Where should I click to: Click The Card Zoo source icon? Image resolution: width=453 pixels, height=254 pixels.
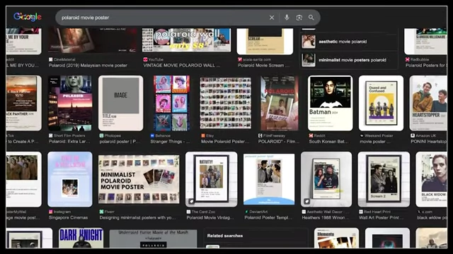click(x=188, y=212)
